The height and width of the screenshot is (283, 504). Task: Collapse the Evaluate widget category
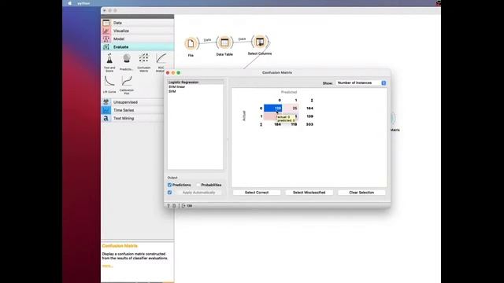tap(138, 47)
